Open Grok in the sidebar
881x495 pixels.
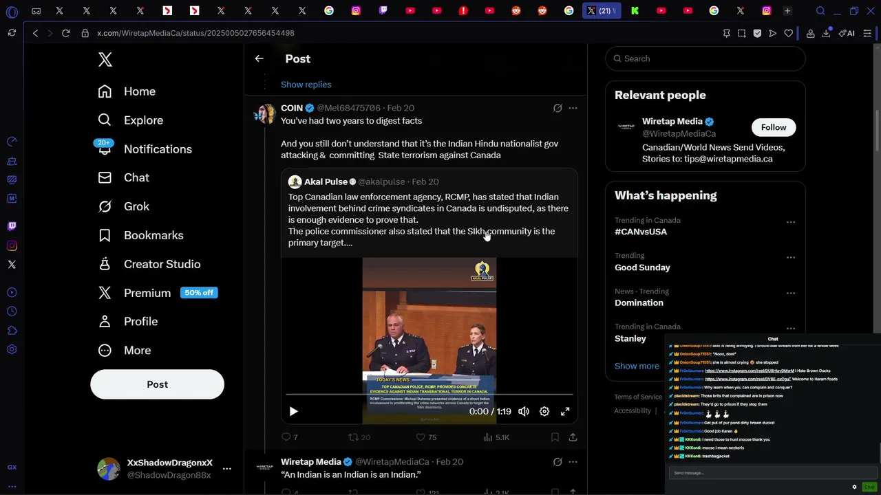coord(124,206)
